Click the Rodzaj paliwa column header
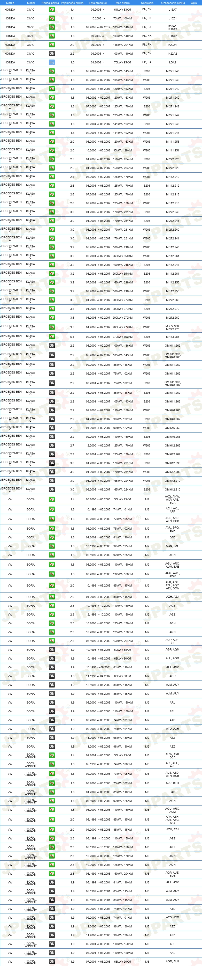This screenshot has height=966, width=202. pos(50,3)
